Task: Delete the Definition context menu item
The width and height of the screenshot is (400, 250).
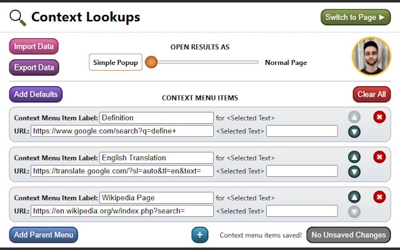Action: tap(379, 117)
